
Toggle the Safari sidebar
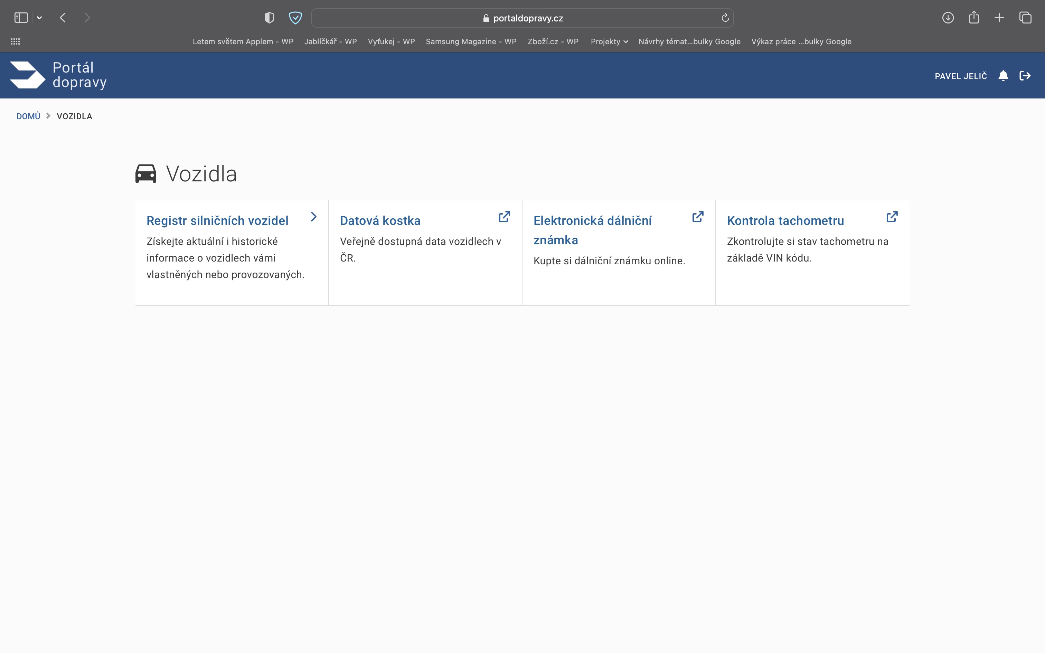click(x=21, y=18)
